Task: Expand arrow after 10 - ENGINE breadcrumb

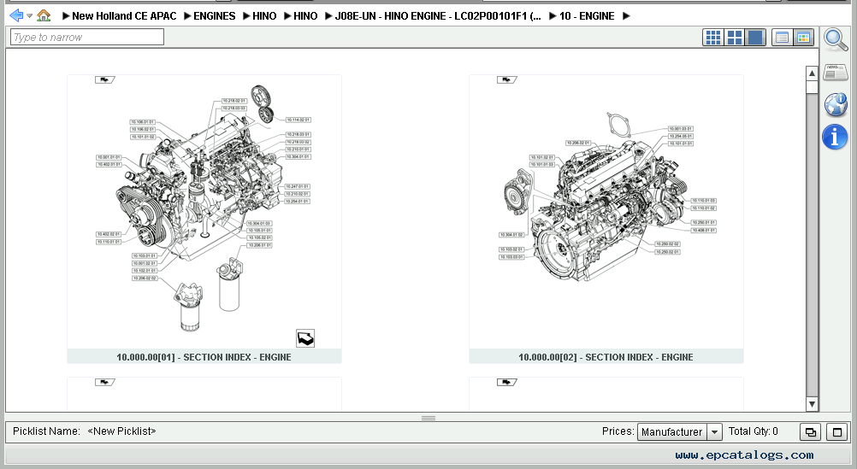Action: pyautogui.click(x=626, y=16)
